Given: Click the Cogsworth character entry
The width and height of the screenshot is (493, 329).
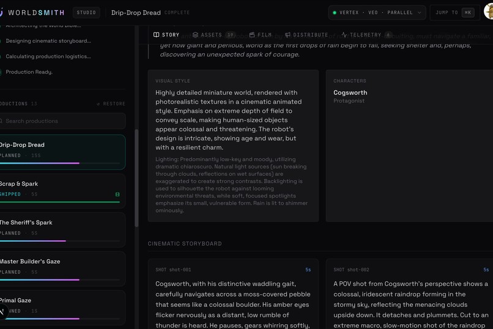Looking at the screenshot, I should (x=350, y=96).
